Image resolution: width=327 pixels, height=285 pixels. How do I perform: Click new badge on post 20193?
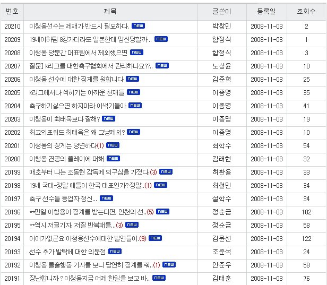(115, 251)
